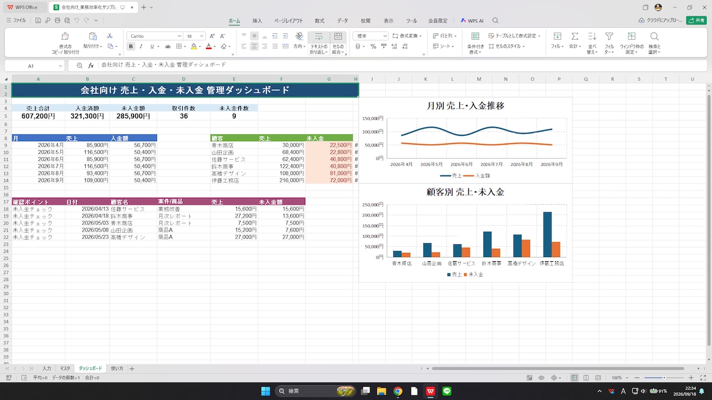
Task: Switch to the 使い方 sheet tab
Action: 117,369
